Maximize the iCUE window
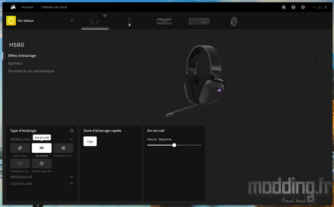 [x=320, y=7]
